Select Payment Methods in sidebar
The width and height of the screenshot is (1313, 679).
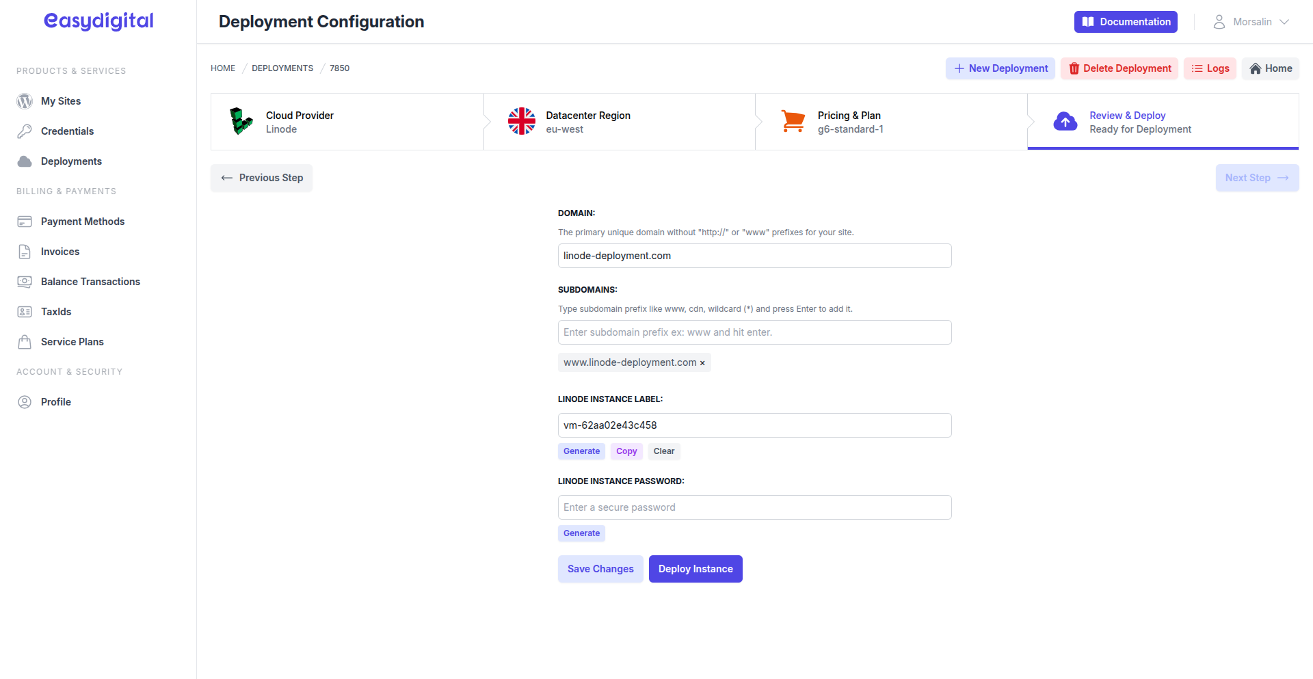(82, 221)
